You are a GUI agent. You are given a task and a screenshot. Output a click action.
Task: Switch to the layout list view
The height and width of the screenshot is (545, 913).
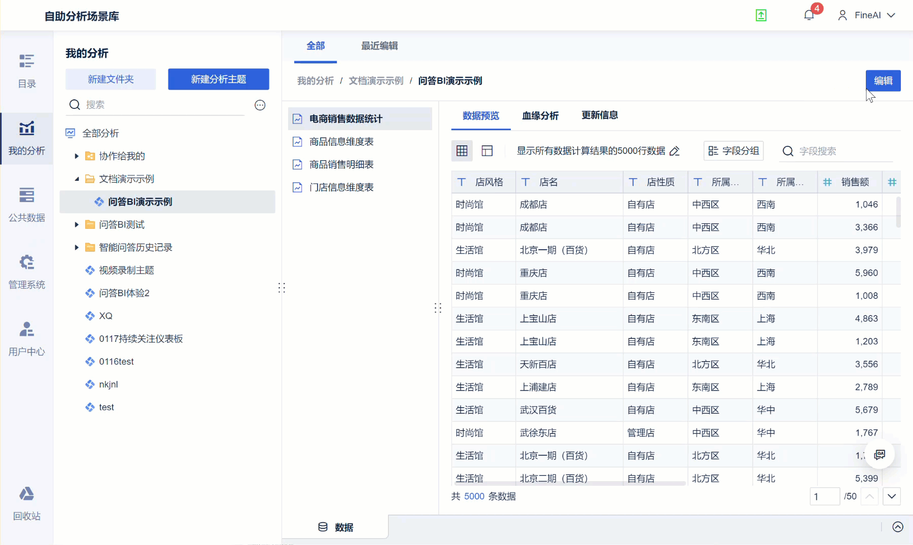[487, 151]
